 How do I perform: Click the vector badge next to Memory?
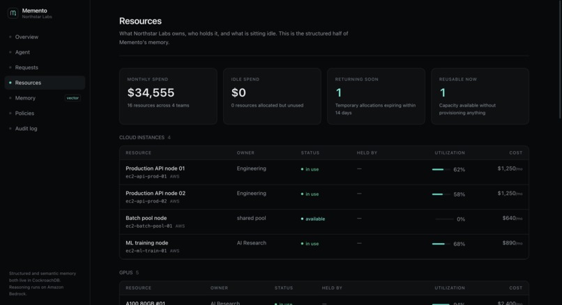click(x=73, y=98)
